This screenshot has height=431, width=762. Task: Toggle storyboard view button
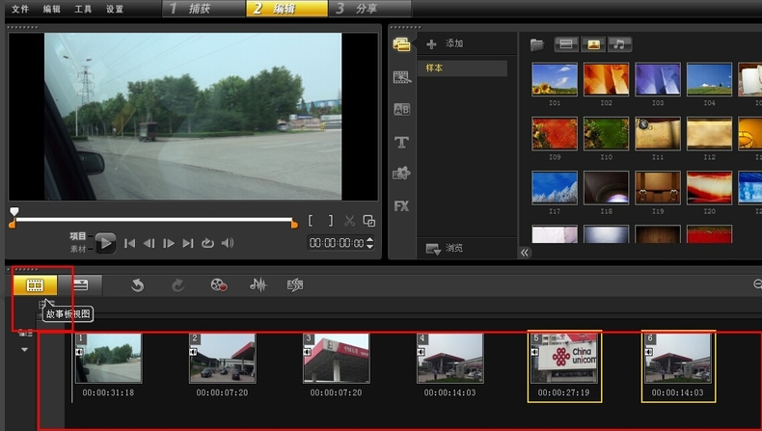click(35, 285)
